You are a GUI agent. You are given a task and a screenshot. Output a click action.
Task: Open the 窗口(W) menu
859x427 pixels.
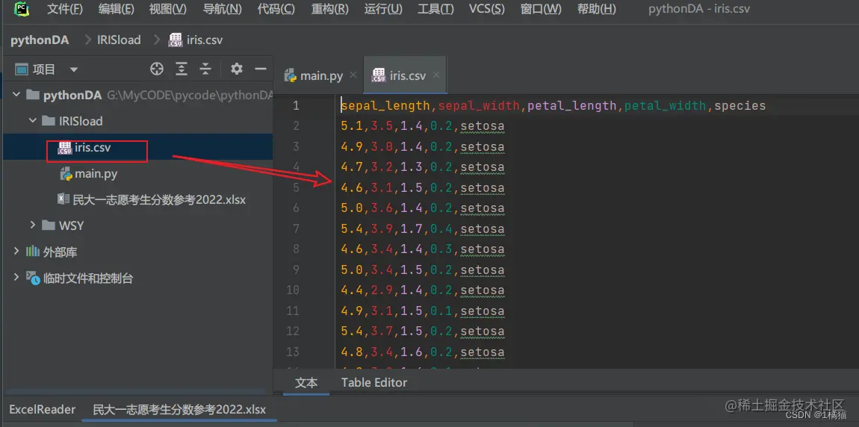pos(541,9)
